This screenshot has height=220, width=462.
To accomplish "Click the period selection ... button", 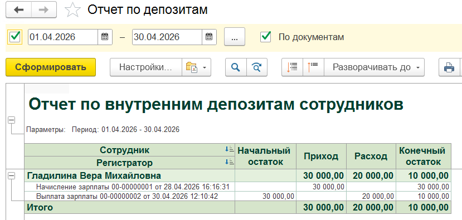I will coord(235,37).
